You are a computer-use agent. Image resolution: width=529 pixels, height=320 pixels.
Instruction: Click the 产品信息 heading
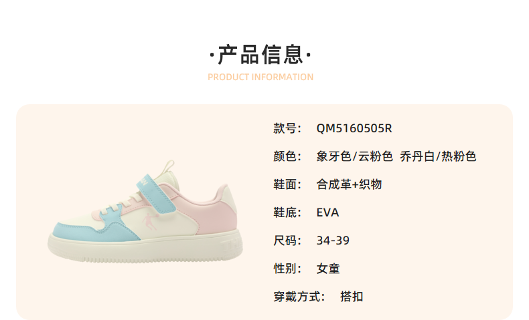260,55
